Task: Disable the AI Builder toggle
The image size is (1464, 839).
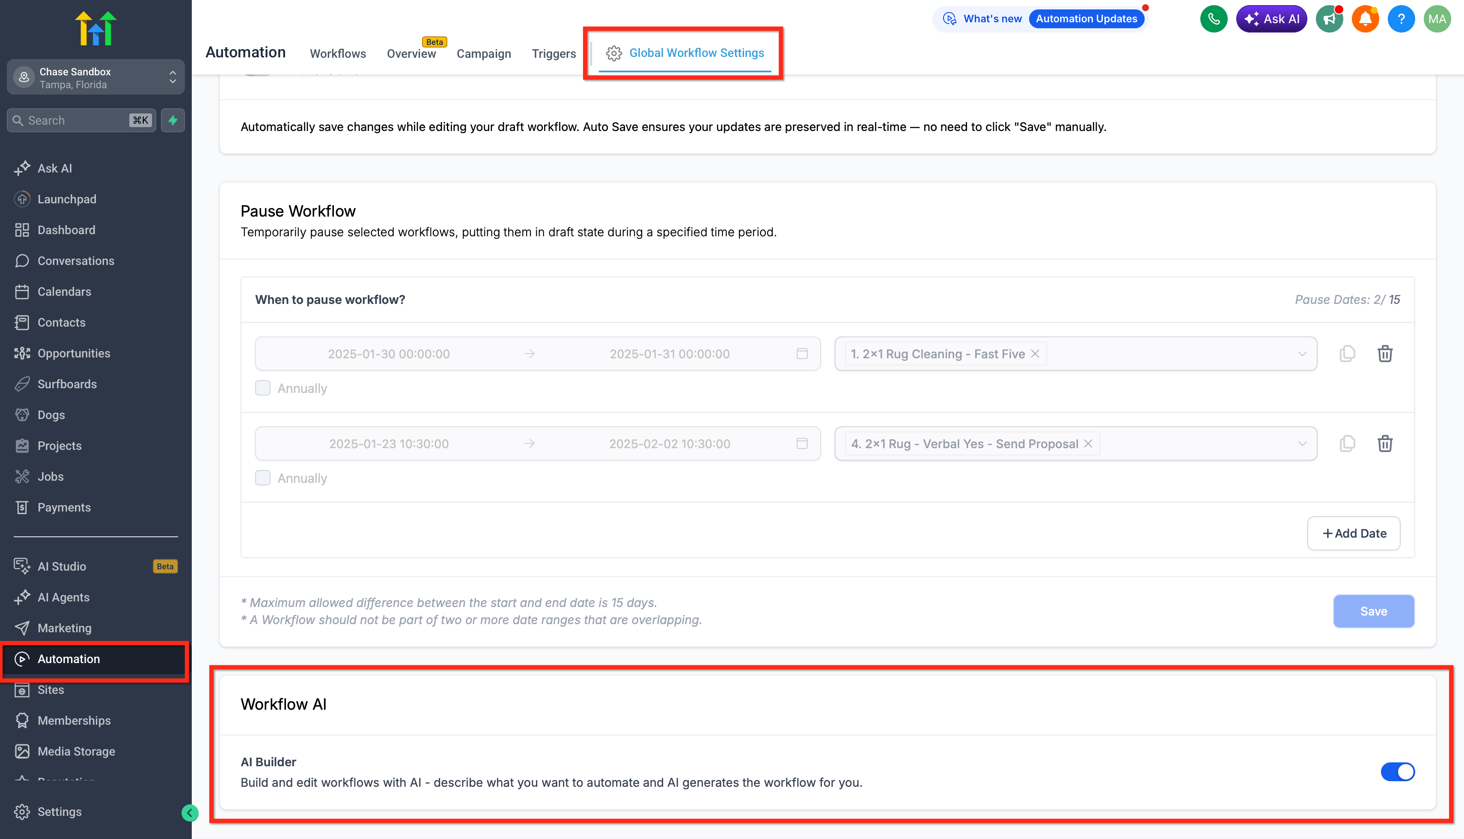Action: tap(1397, 771)
